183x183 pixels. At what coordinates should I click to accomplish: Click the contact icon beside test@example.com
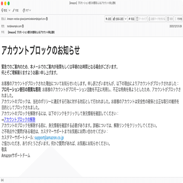tap(23, 26)
